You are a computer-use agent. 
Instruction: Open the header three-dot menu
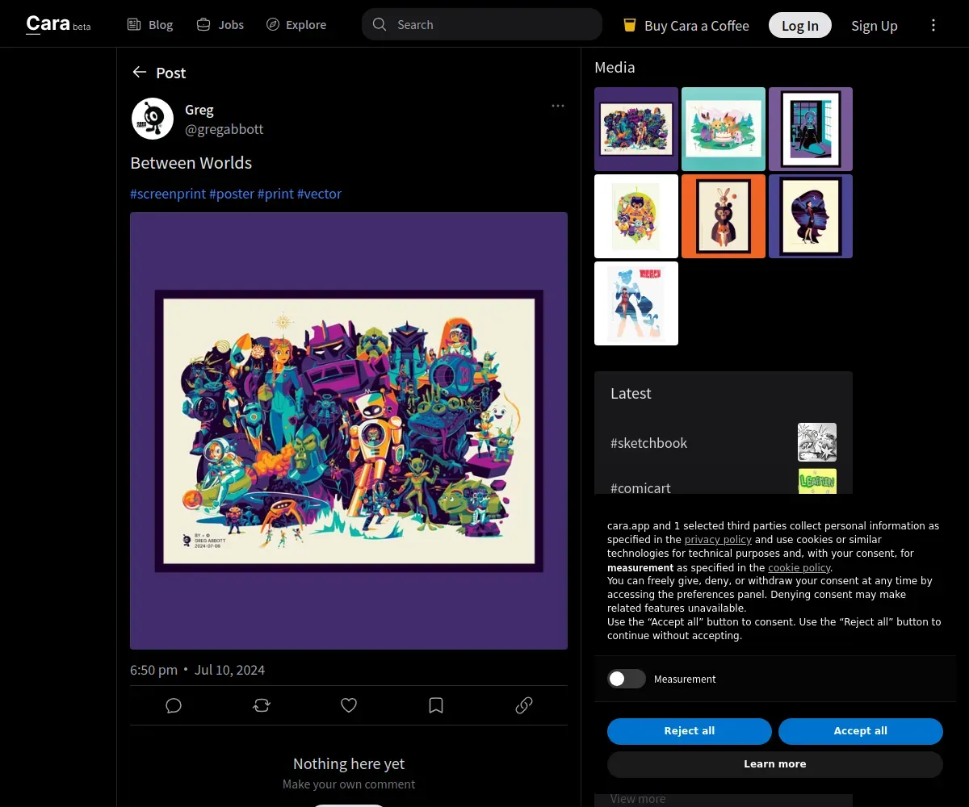[933, 25]
